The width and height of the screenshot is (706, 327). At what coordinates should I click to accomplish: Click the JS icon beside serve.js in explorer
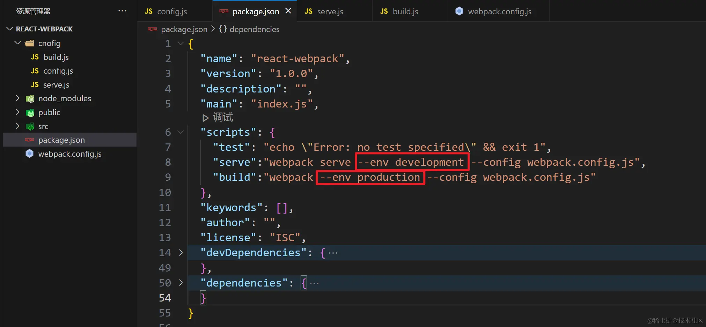point(35,84)
